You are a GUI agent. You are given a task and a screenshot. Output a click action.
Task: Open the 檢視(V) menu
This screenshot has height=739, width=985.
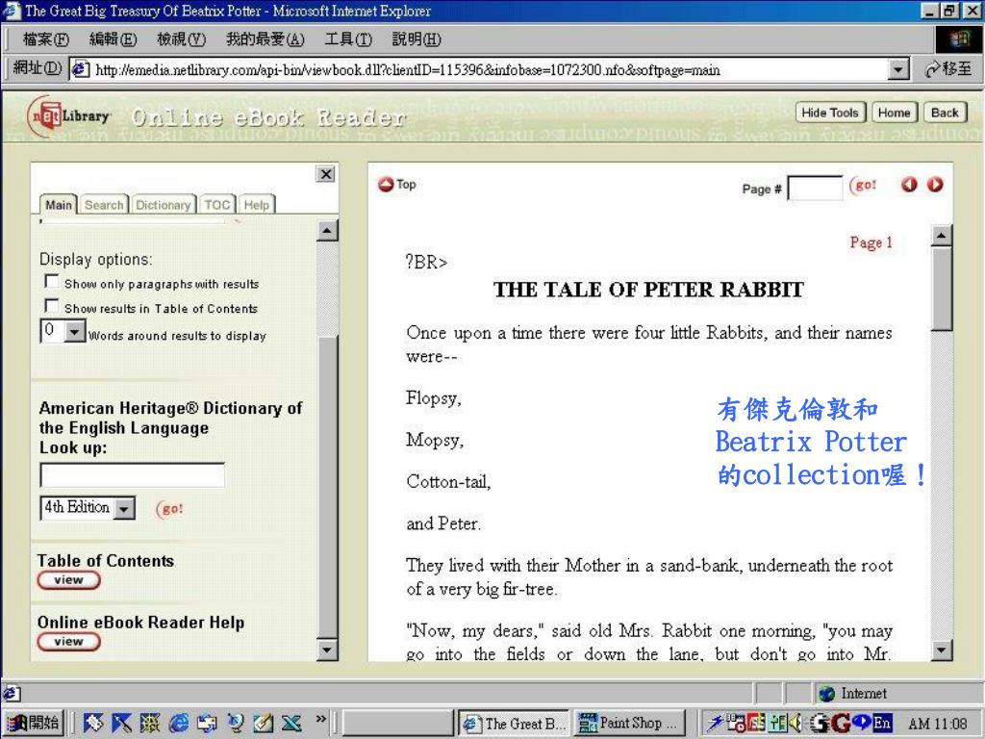181,39
